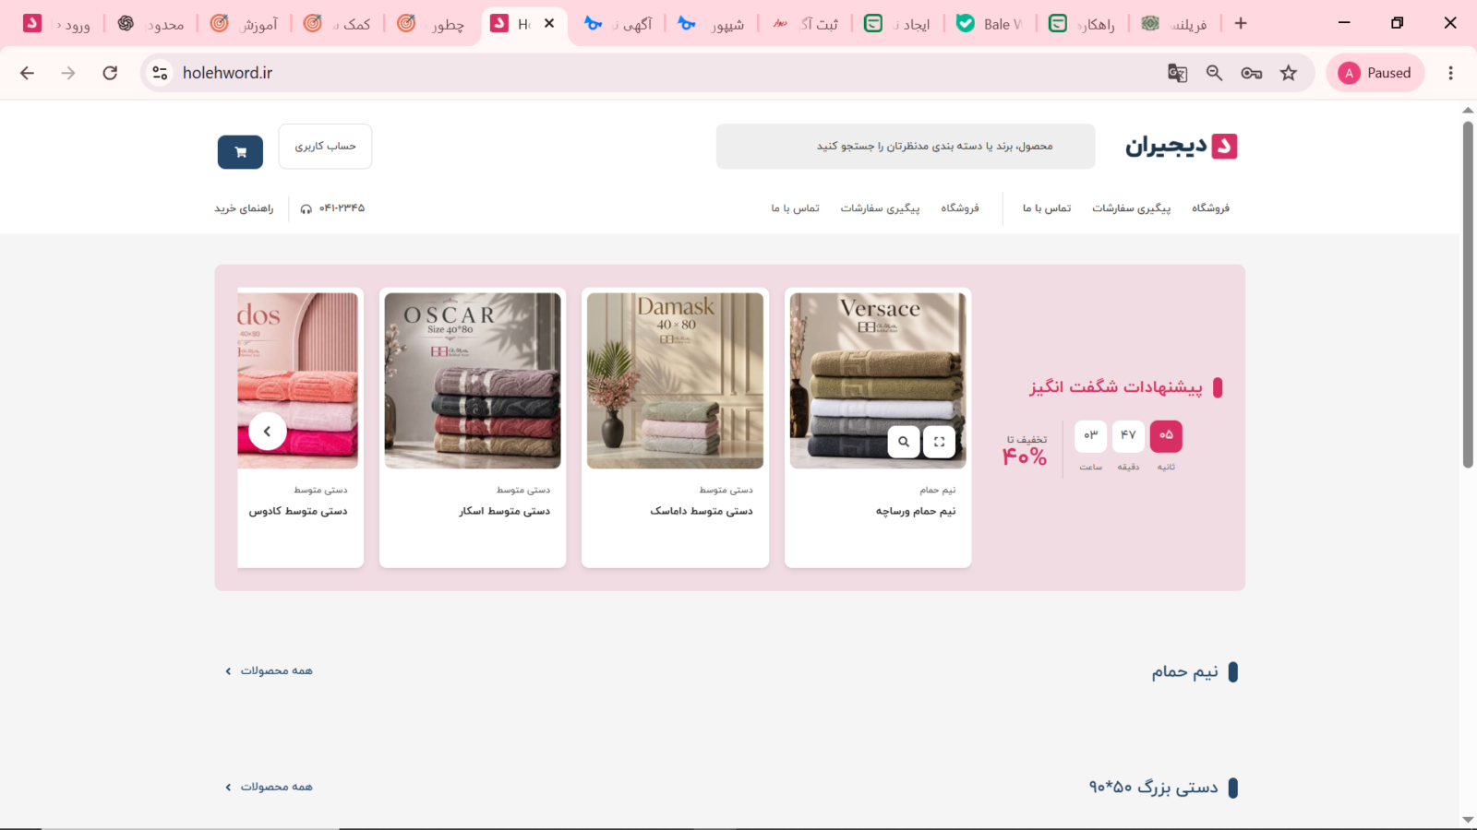Bookmark this page with the star icon

tap(1289, 73)
